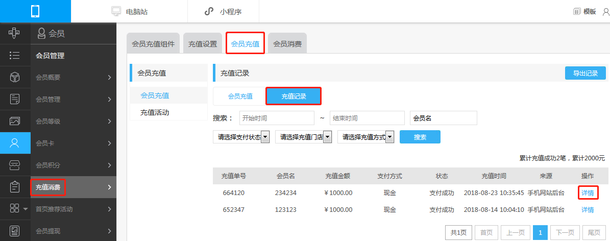Viewport: 610px width, 241px height.
Task: Select the 充值记录 toggle button
Action: click(294, 96)
